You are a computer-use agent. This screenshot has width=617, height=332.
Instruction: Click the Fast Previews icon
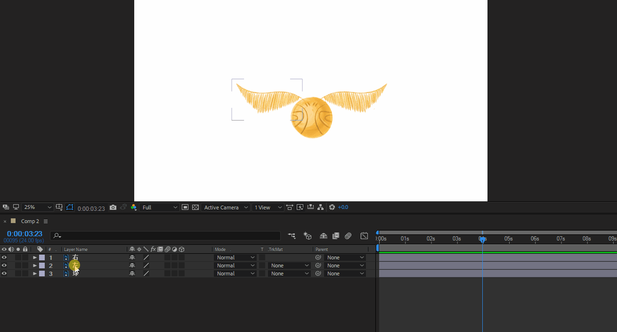300,207
